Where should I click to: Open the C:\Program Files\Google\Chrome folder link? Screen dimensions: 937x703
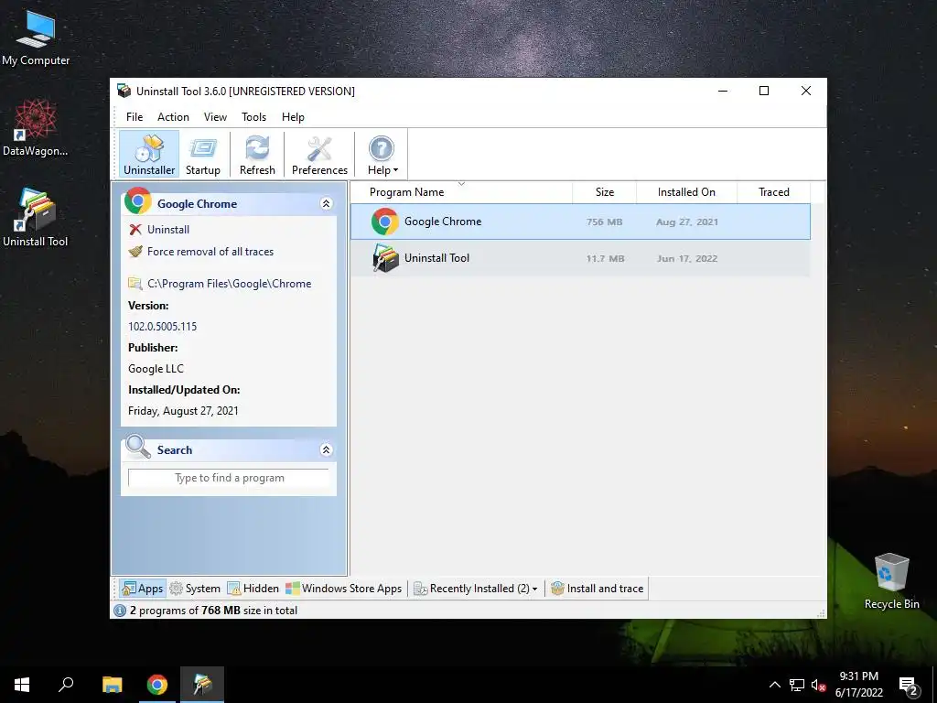coord(230,284)
